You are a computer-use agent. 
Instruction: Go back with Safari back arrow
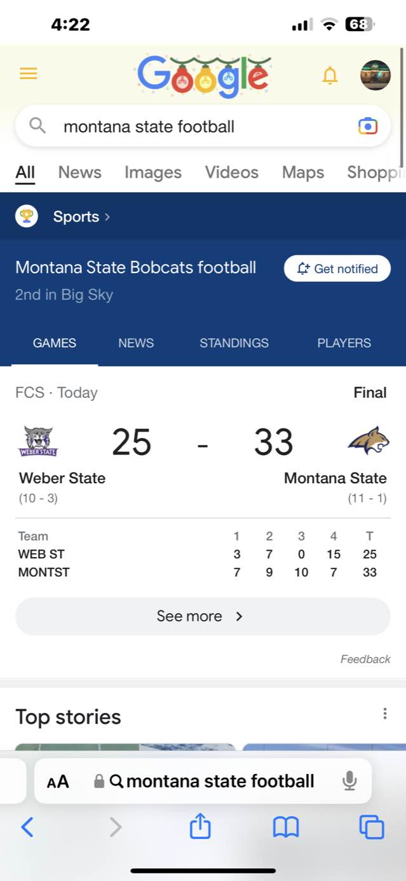(27, 827)
